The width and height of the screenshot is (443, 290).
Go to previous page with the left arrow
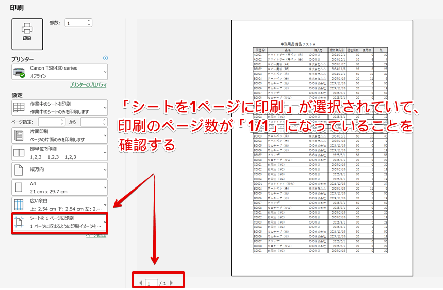click(x=141, y=283)
